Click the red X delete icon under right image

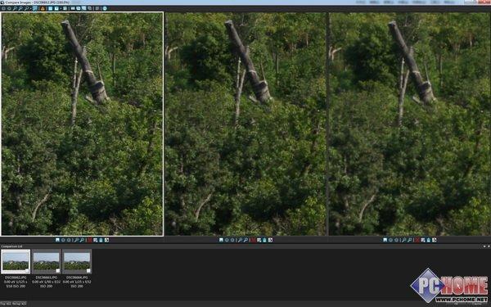[x=417, y=240]
